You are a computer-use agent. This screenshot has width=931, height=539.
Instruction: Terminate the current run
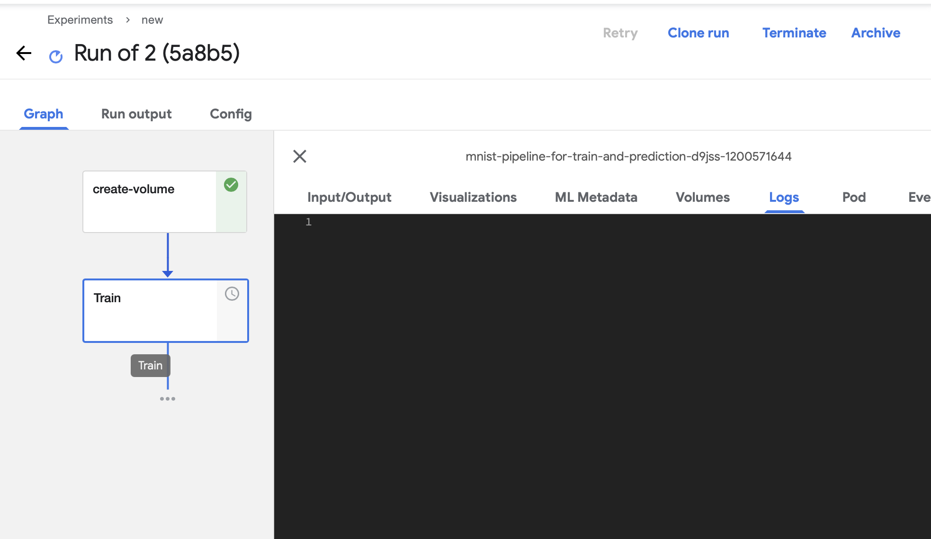pos(794,33)
